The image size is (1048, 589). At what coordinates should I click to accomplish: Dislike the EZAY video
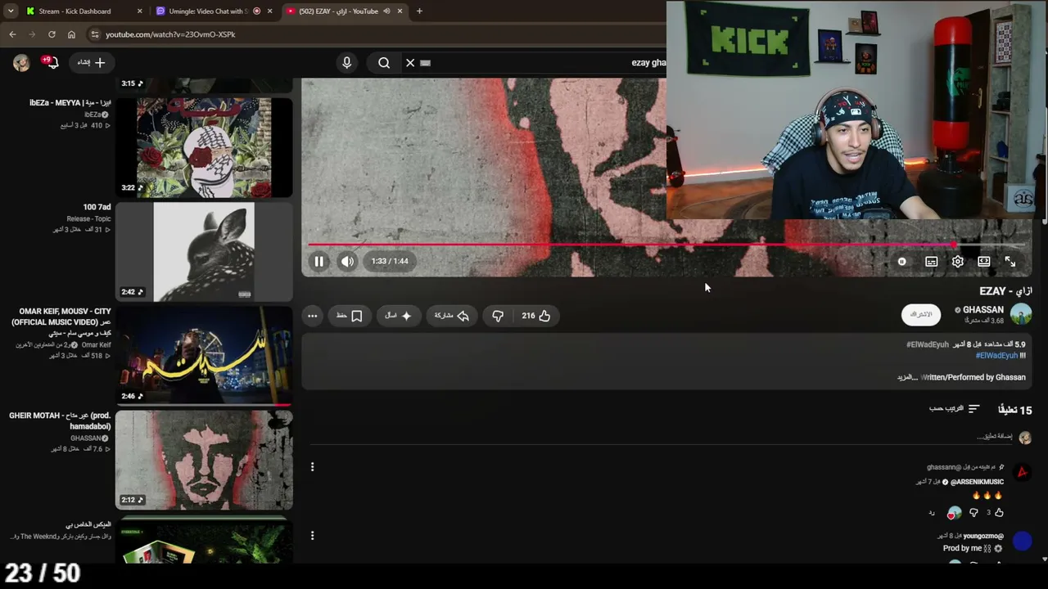498,316
